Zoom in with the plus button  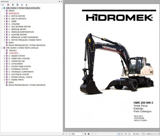(159, 134)
